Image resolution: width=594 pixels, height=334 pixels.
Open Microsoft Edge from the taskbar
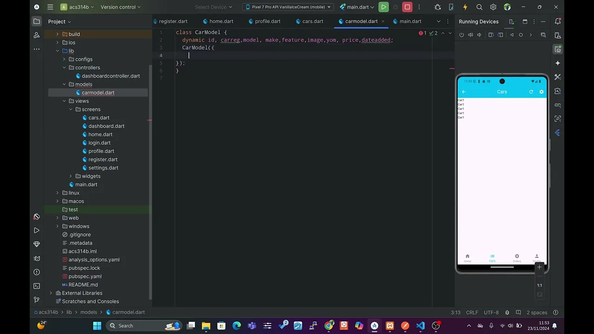pos(237,326)
